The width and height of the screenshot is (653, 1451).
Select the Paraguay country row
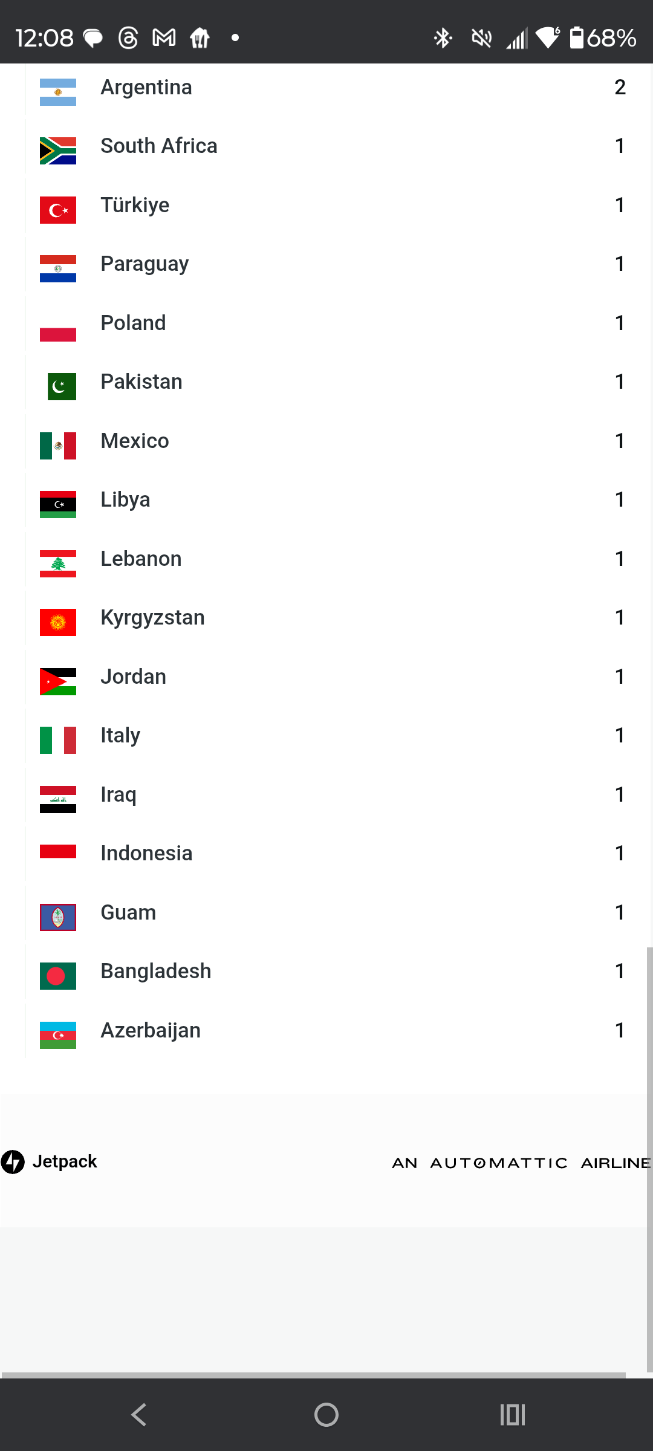tap(326, 264)
